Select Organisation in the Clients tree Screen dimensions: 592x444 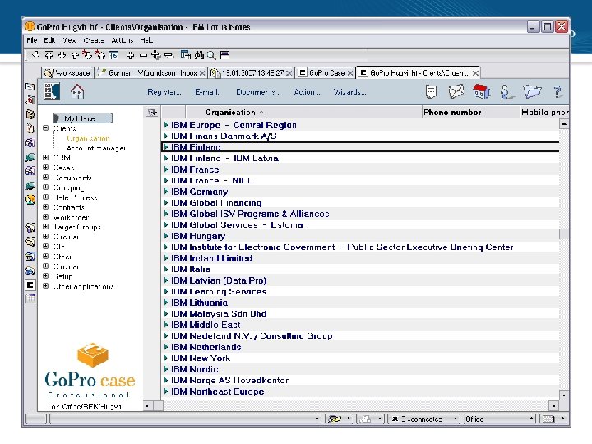[88, 138]
